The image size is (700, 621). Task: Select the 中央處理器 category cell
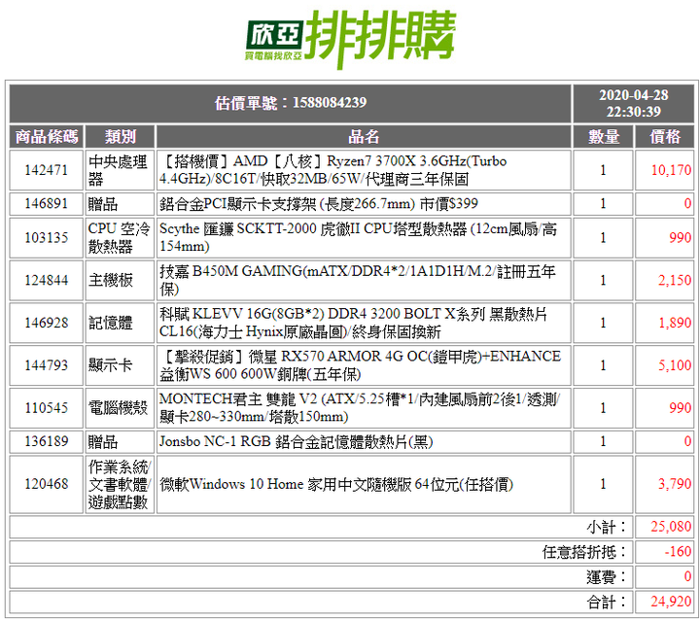[120, 170]
